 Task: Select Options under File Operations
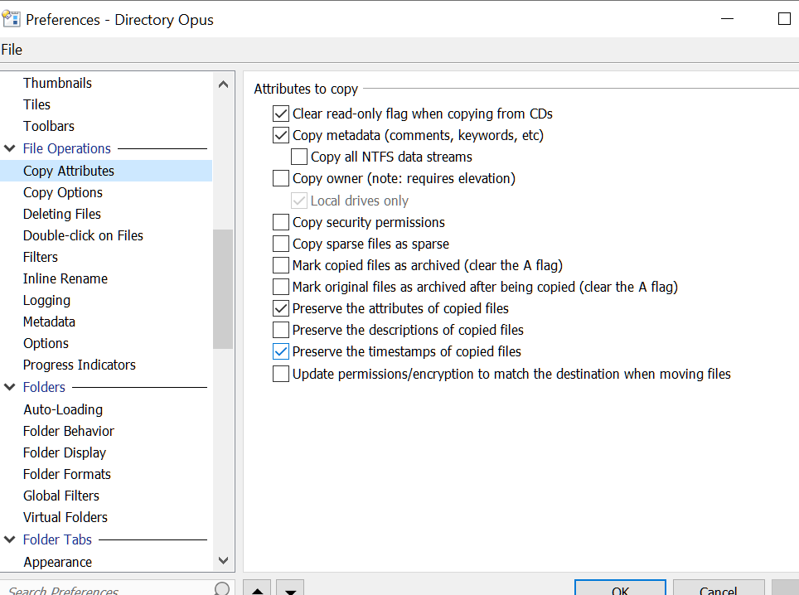46,343
